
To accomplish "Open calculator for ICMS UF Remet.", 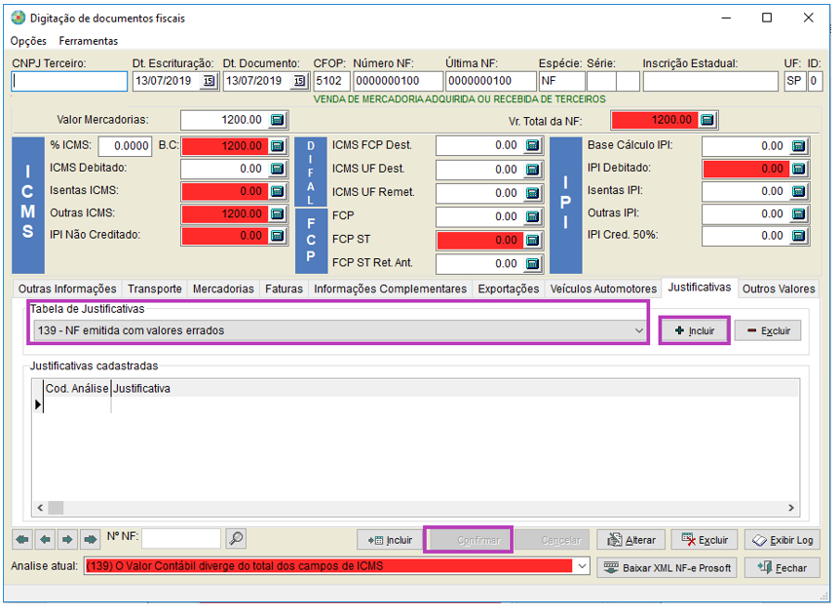I will tap(532, 193).
